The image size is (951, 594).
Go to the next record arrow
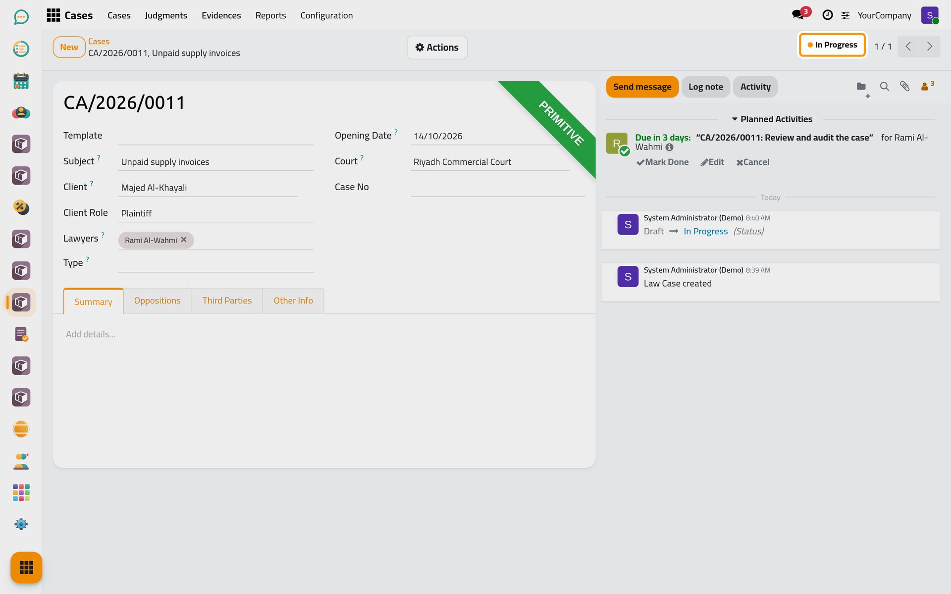point(930,47)
